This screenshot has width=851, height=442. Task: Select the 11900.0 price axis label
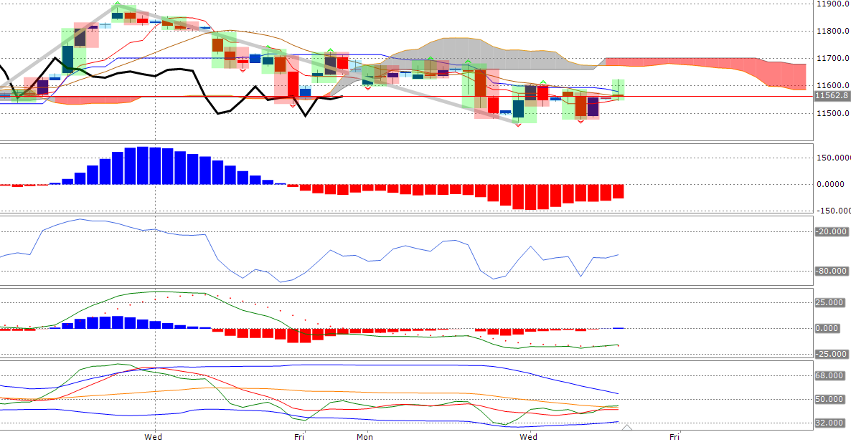(x=832, y=4)
